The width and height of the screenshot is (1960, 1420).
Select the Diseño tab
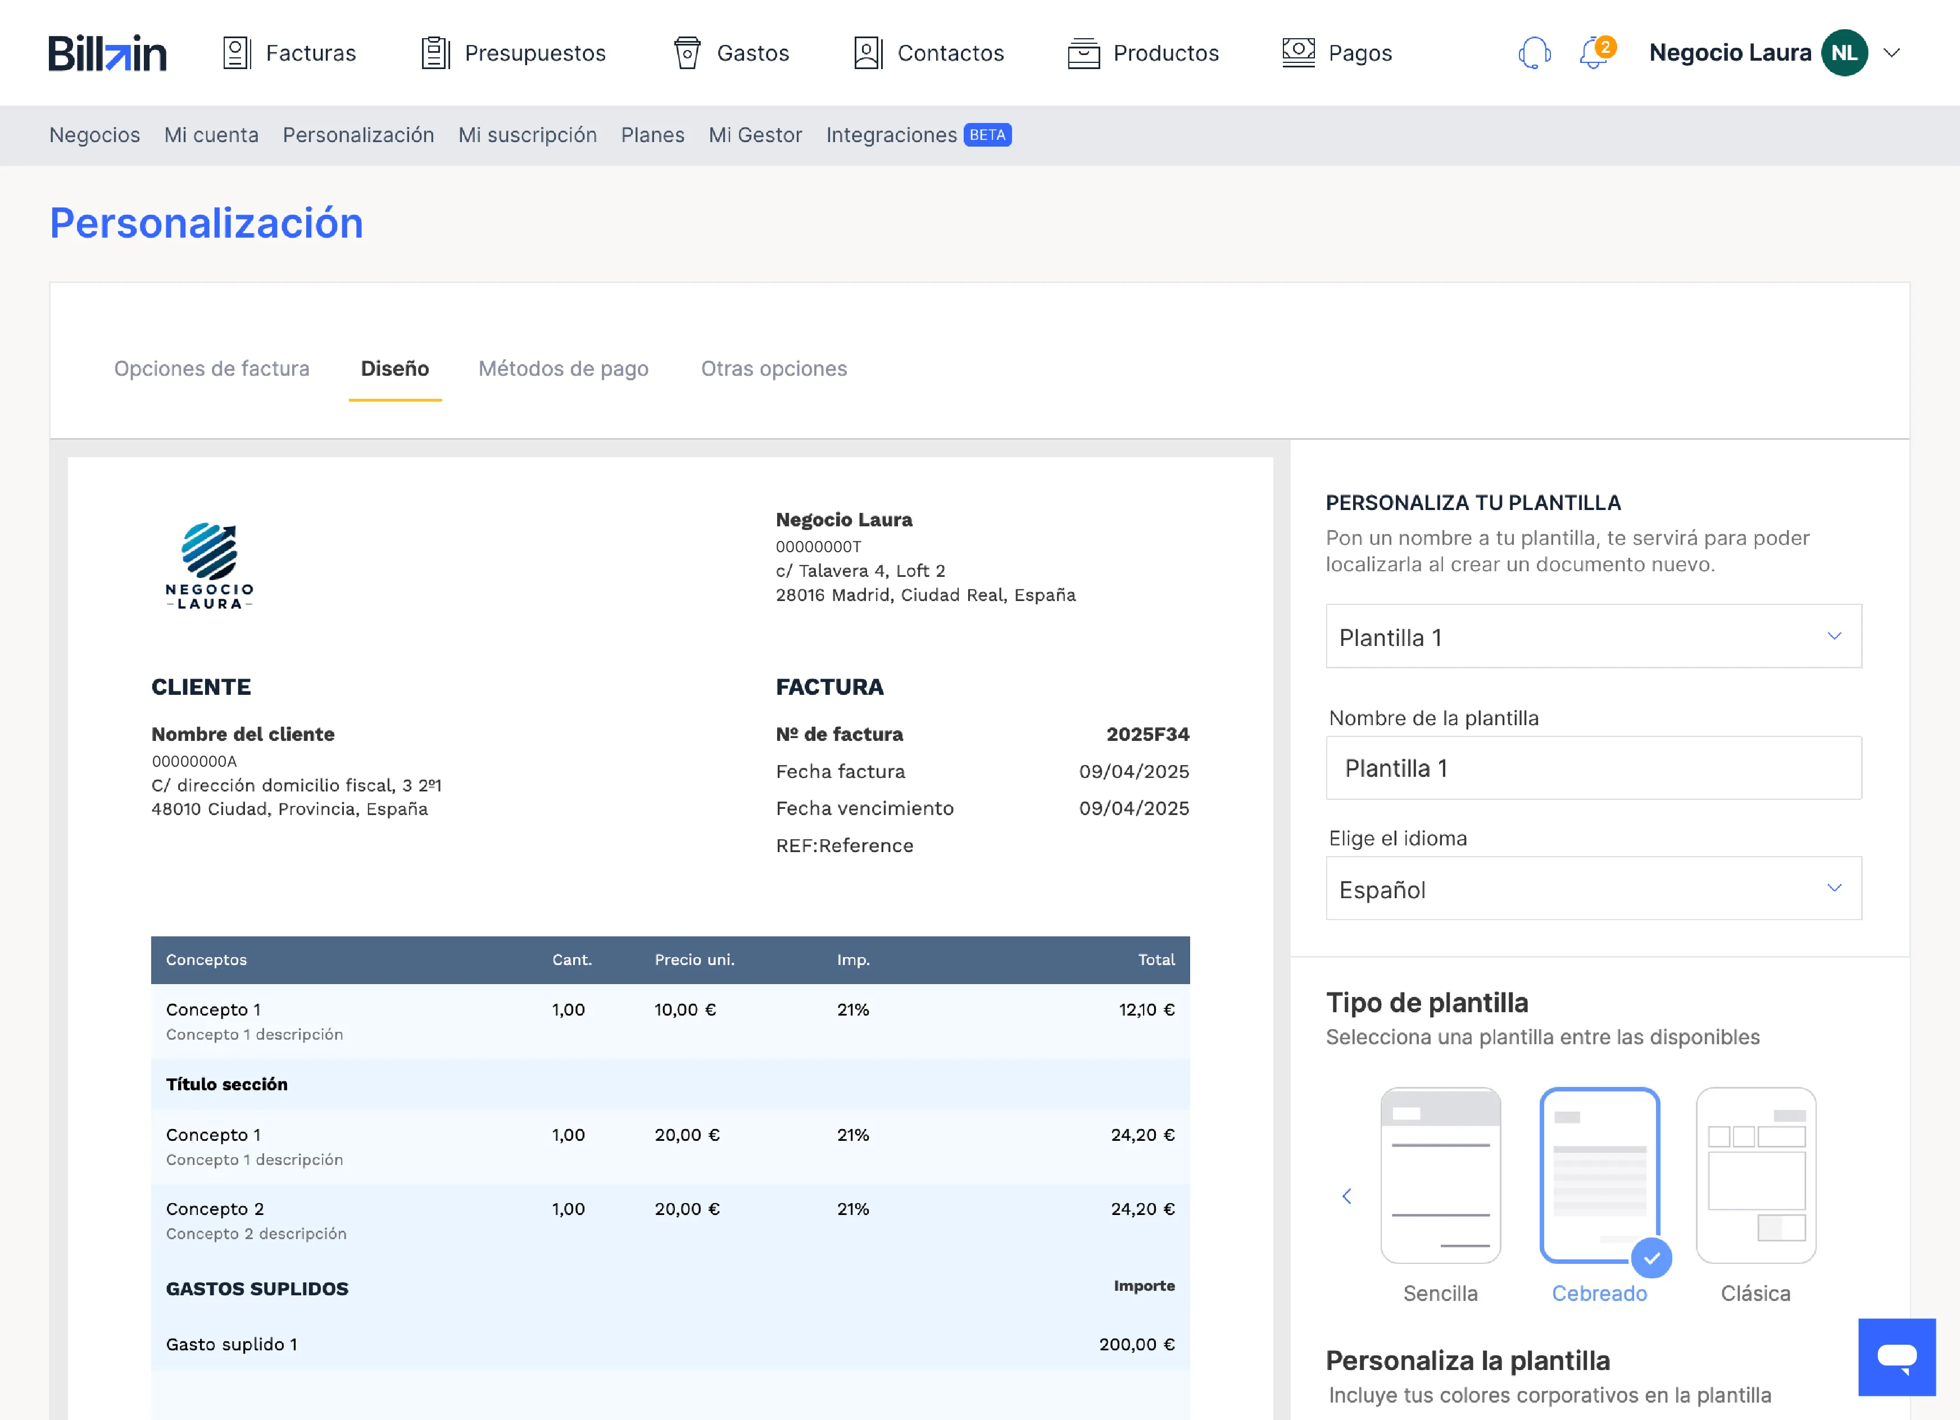point(395,369)
